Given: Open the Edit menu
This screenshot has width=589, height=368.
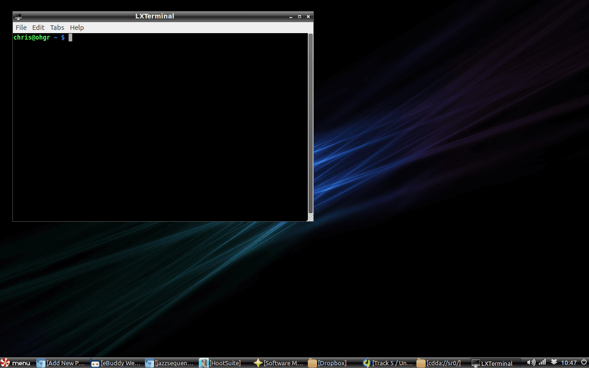Looking at the screenshot, I should point(38,28).
